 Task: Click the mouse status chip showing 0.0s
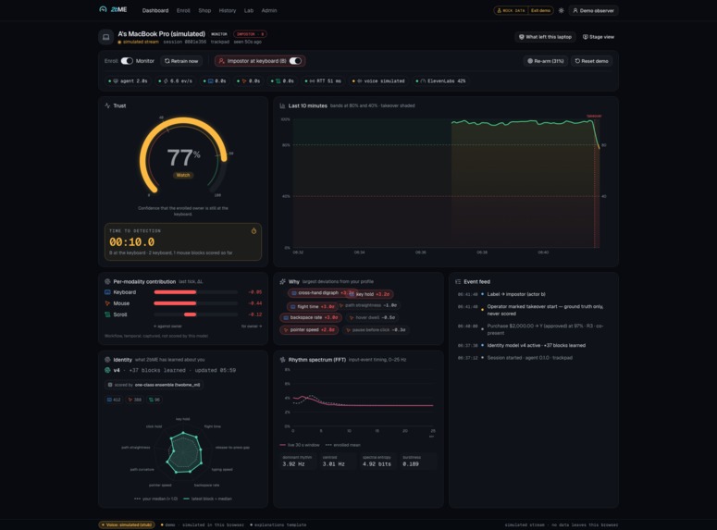click(x=248, y=81)
